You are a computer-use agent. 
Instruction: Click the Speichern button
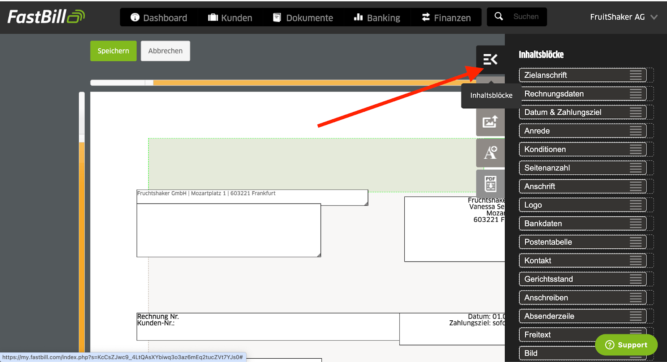click(113, 51)
